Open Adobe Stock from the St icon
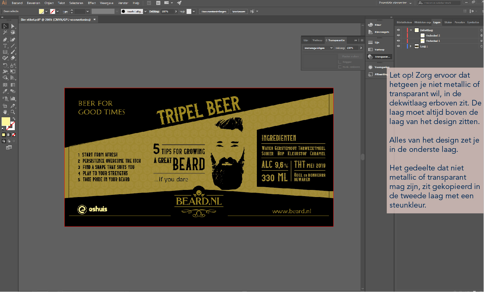 pyautogui.click(x=158, y=3)
